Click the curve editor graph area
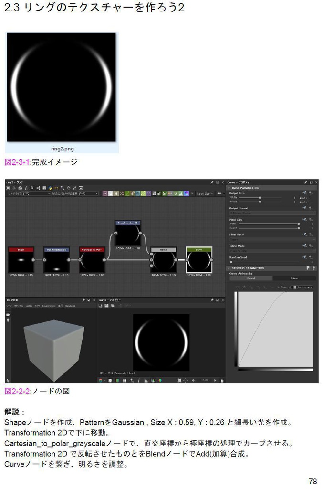The image size is (323, 489). tap(276, 329)
